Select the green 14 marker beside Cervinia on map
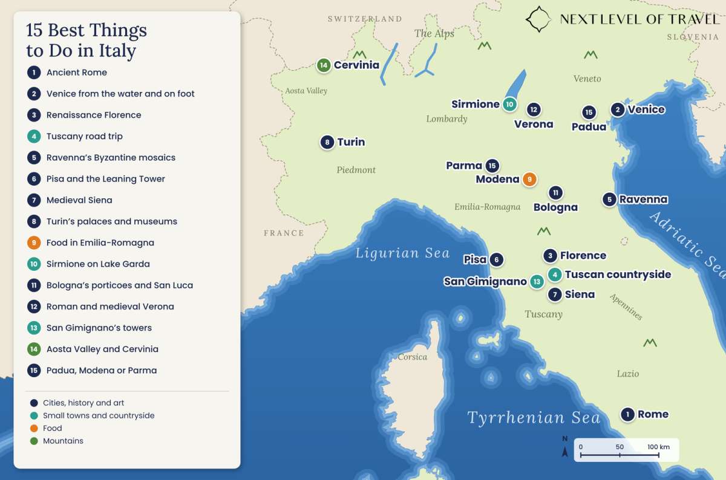This screenshot has height=480, width=726. (x=324, y=65)
